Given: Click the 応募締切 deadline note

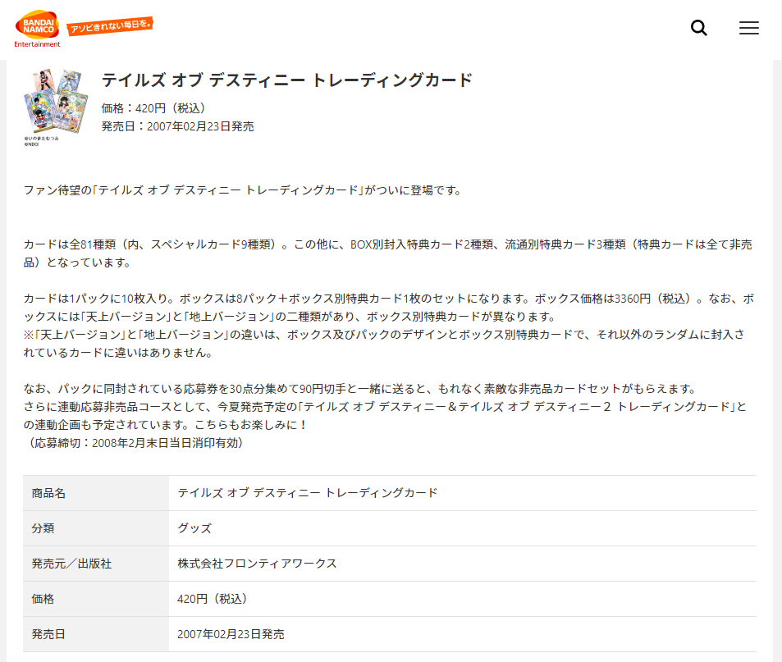Looking at the screenshot, I should click(x=133, y=443).
